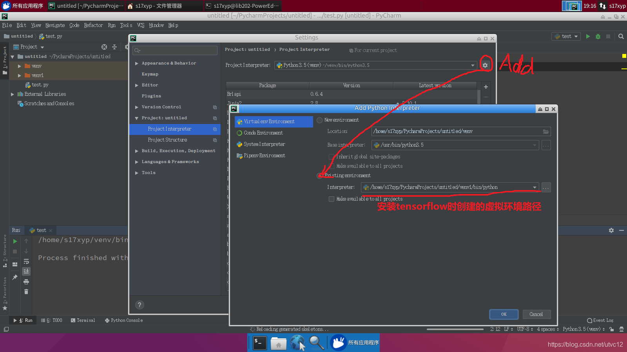
Task: Click the pin tab icon in Run panel
Action: 15,277
